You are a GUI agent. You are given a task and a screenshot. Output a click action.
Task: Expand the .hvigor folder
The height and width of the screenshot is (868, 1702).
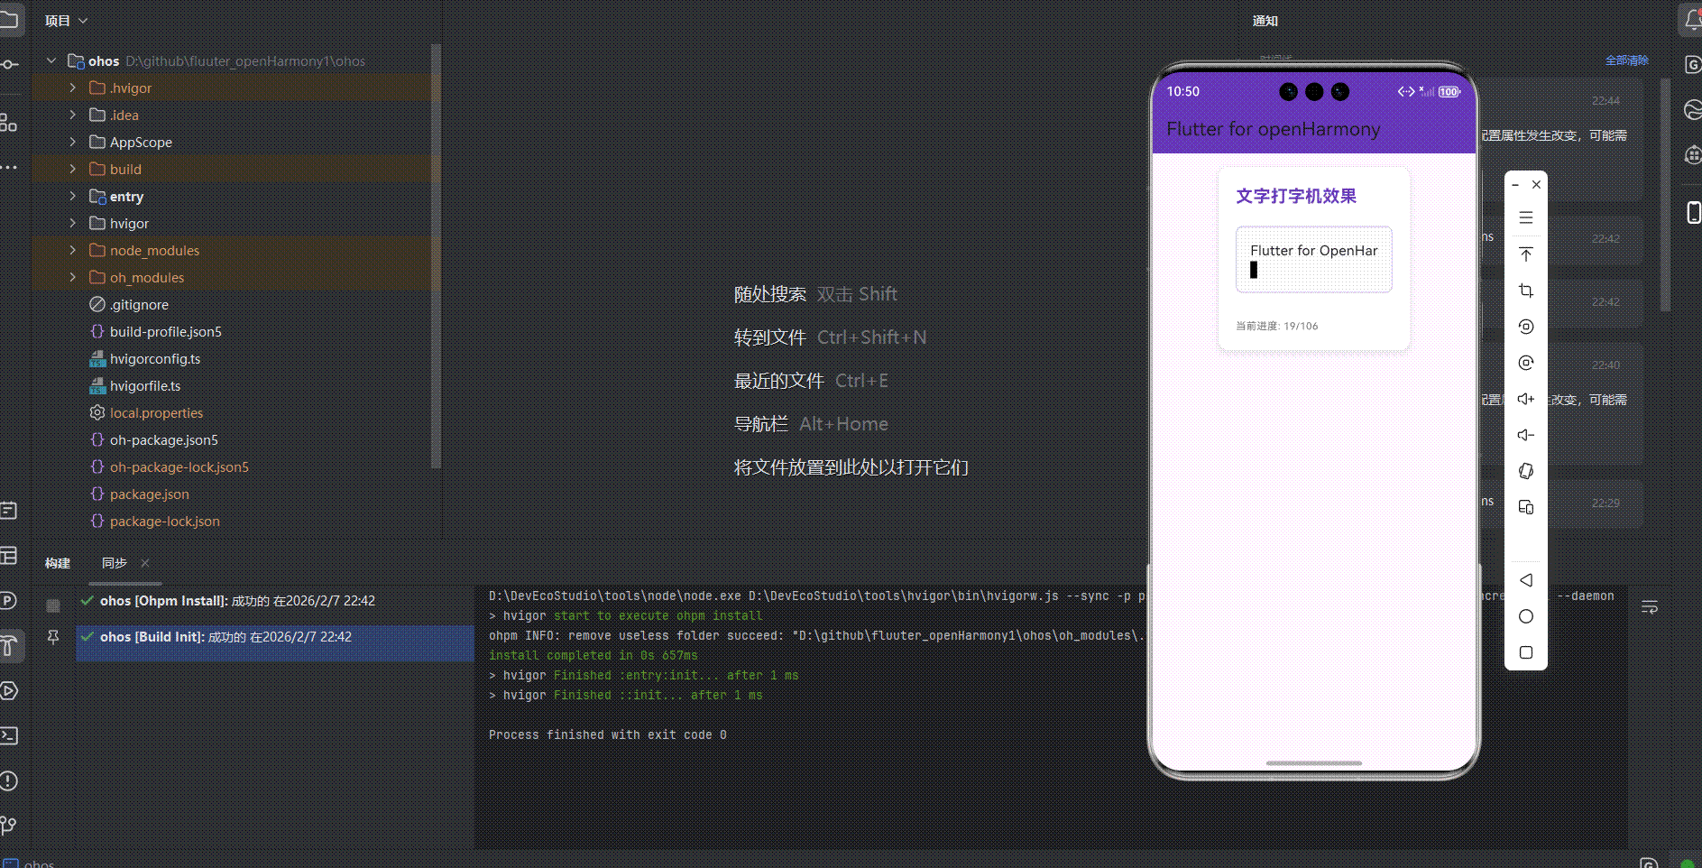pos(73,88)
